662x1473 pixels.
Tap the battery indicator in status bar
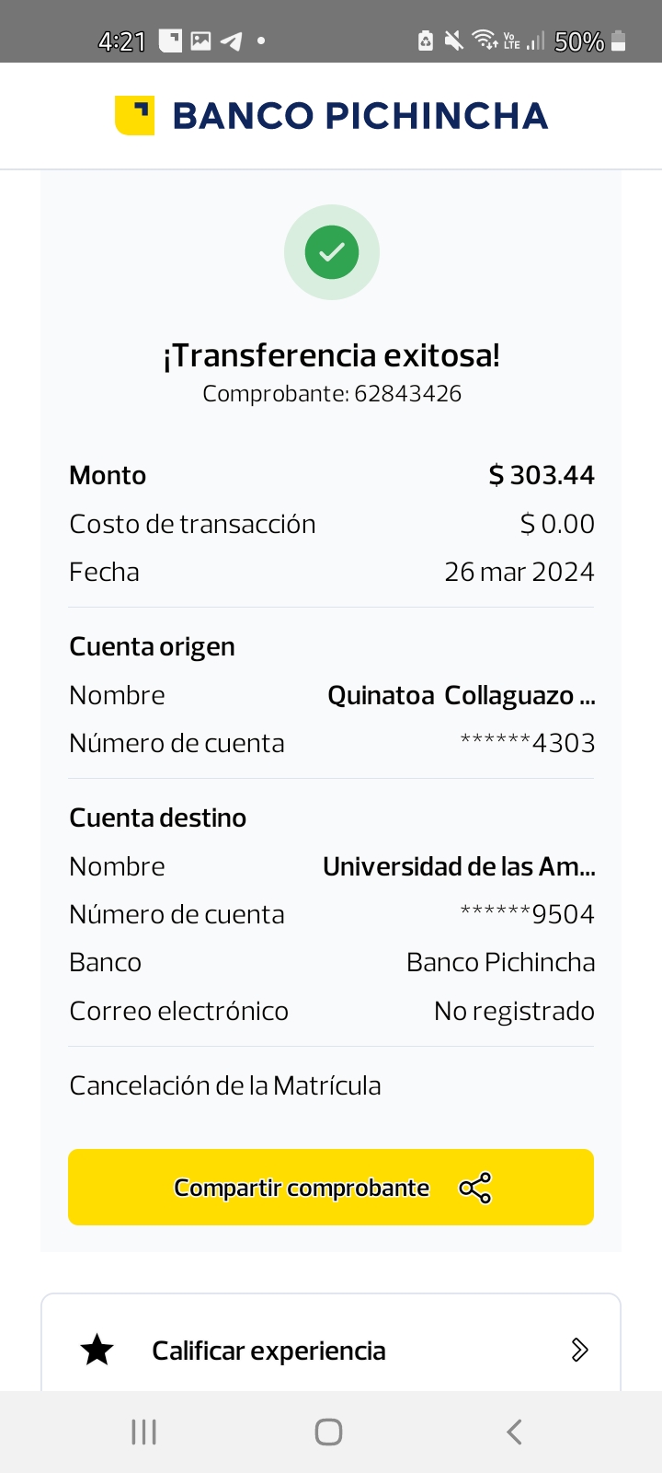(x=619, y=41)
